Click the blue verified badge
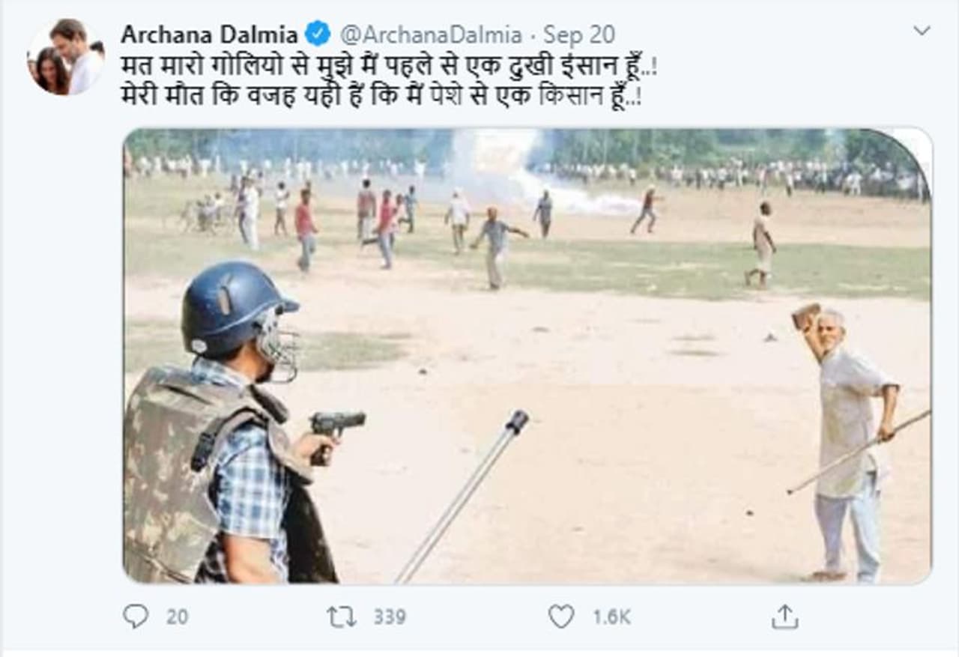 pos(318,34)
